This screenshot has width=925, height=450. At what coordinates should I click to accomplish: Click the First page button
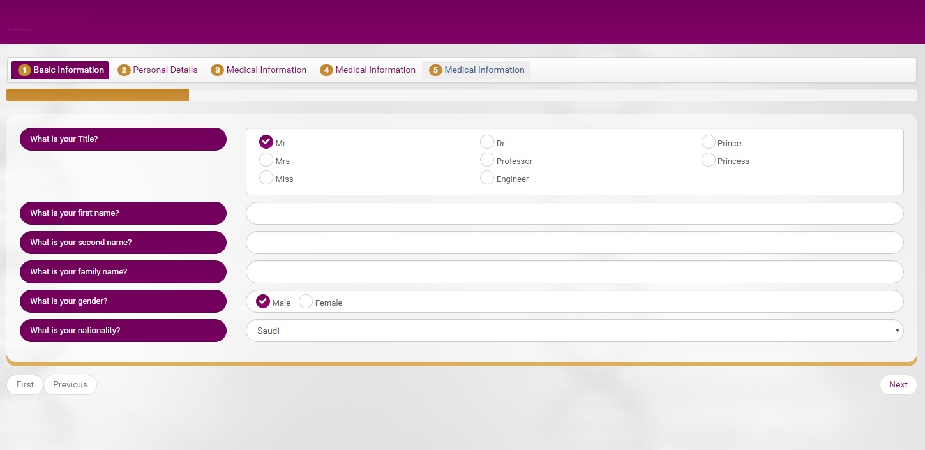[25, 385]
